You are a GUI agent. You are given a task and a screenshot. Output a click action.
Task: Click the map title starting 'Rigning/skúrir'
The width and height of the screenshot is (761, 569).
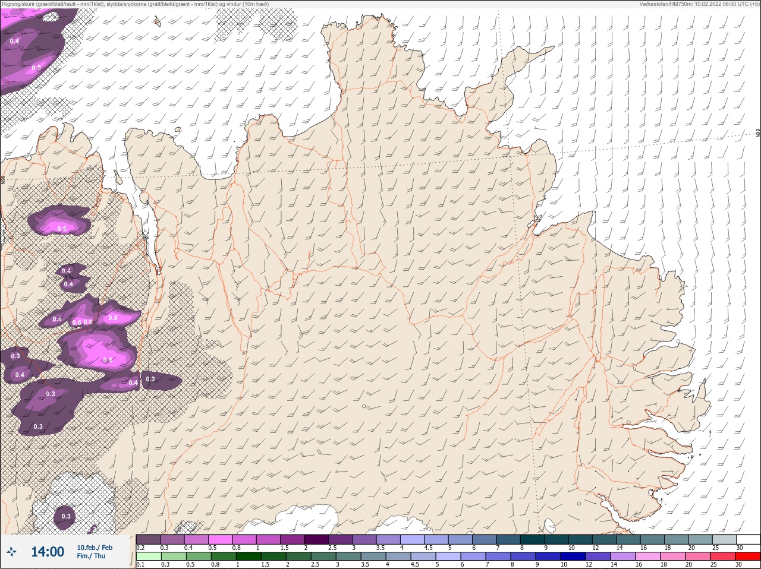click(x=136, y=4)
